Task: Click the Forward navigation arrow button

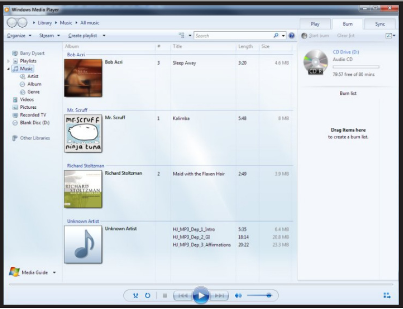Action: pyautogui.click(x=23, y=23)
